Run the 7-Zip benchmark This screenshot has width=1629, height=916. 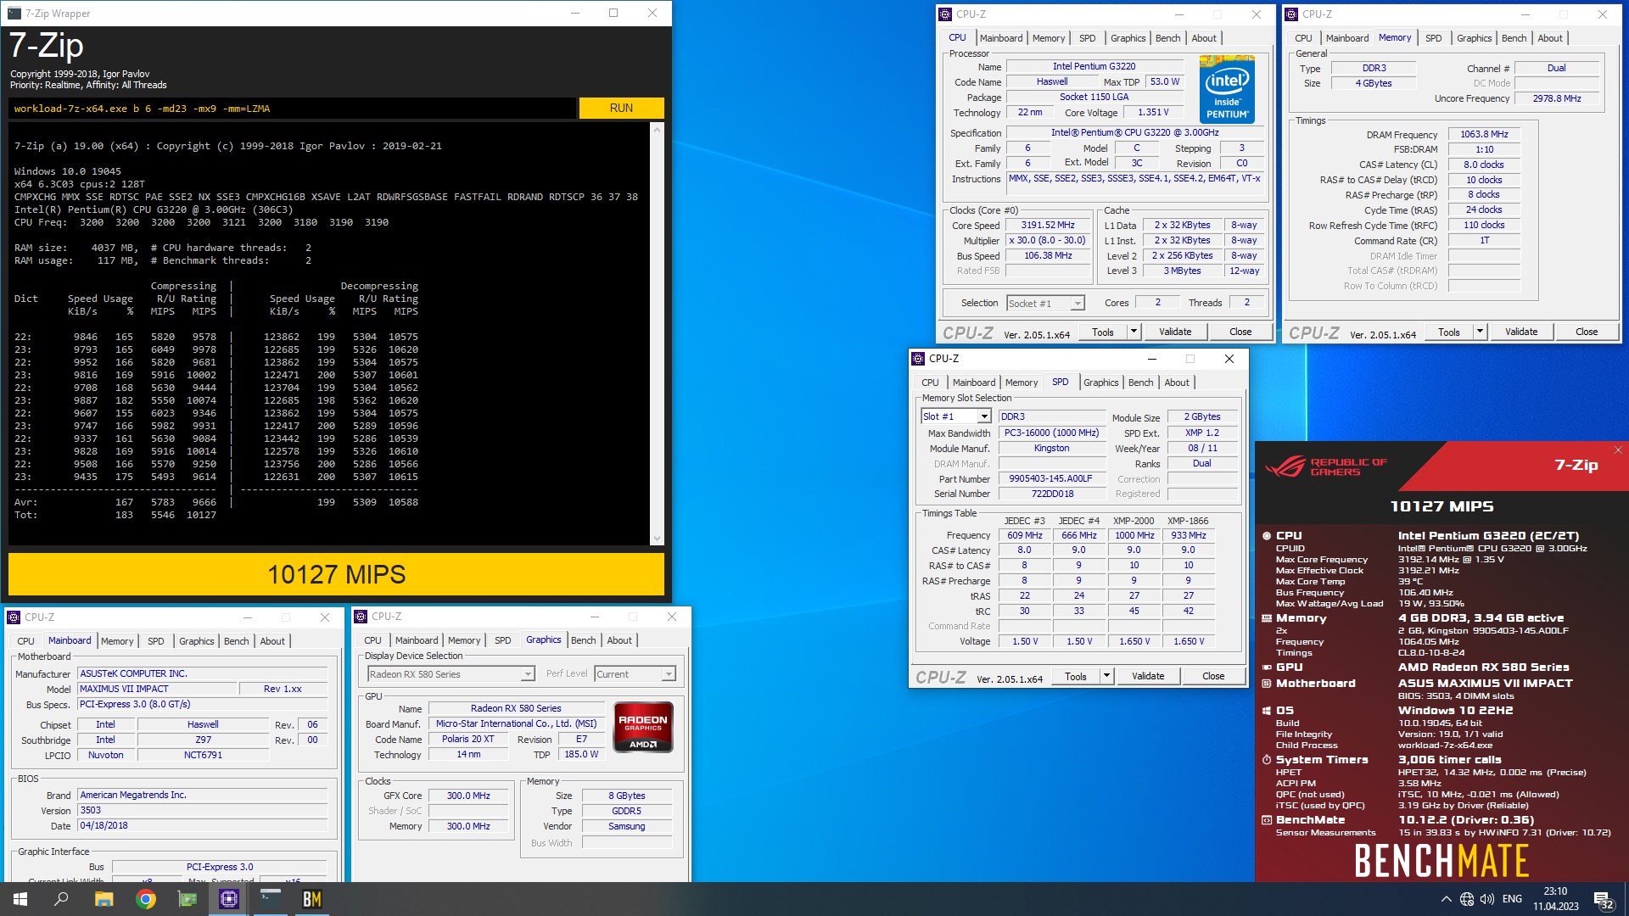(x=621, y=109)
